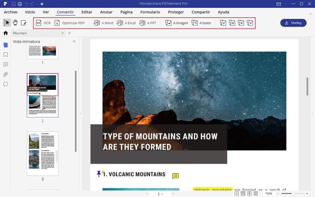The height and width of the screenshot is (197, 315).
Task: Click the page number field
Action: pyautogui.click(x=160, y=194)
